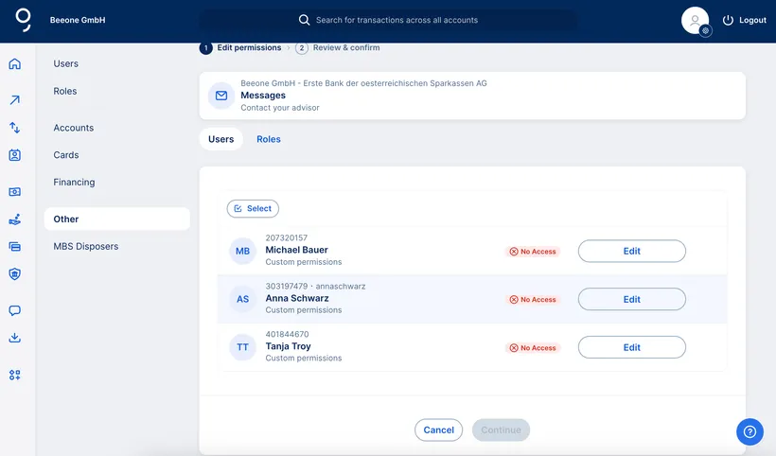The image size is (776, 456).
Task: Open the user profile avatar
Action: coord(695,20)
